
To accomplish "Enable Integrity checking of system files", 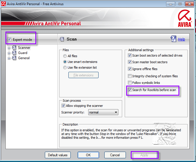I will click(130, 76).
